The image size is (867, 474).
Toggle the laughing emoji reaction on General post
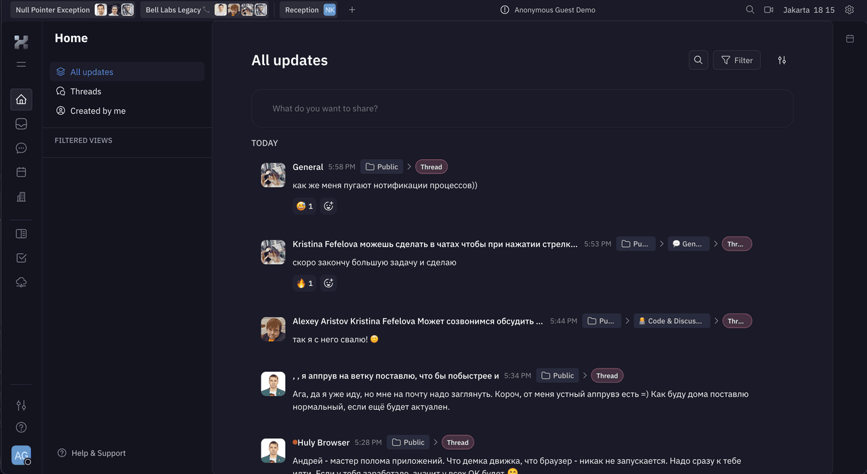pos(304,206)
